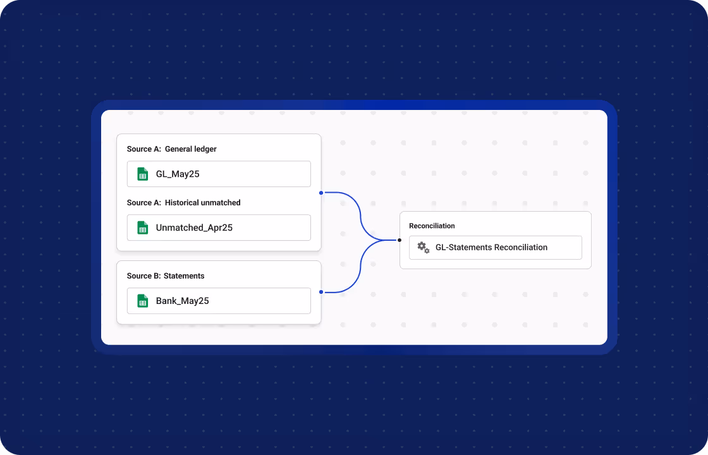Click the input dot on the Reconciliation node
Image resolution: width=708 pixels, height=455 pixels.
398,240
